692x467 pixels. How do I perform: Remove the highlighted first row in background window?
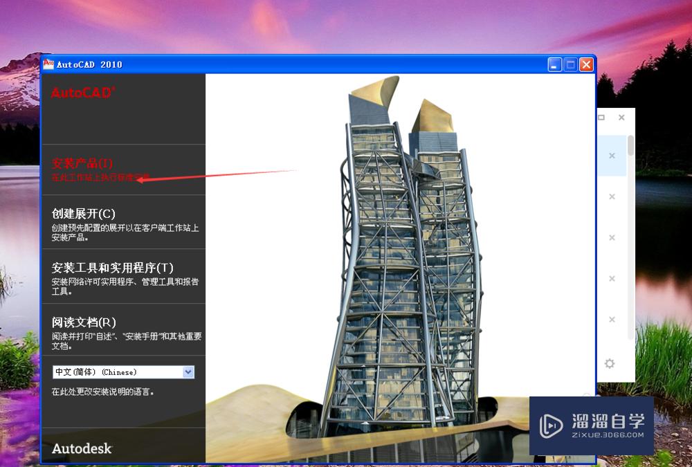click(x=612, y=156)
